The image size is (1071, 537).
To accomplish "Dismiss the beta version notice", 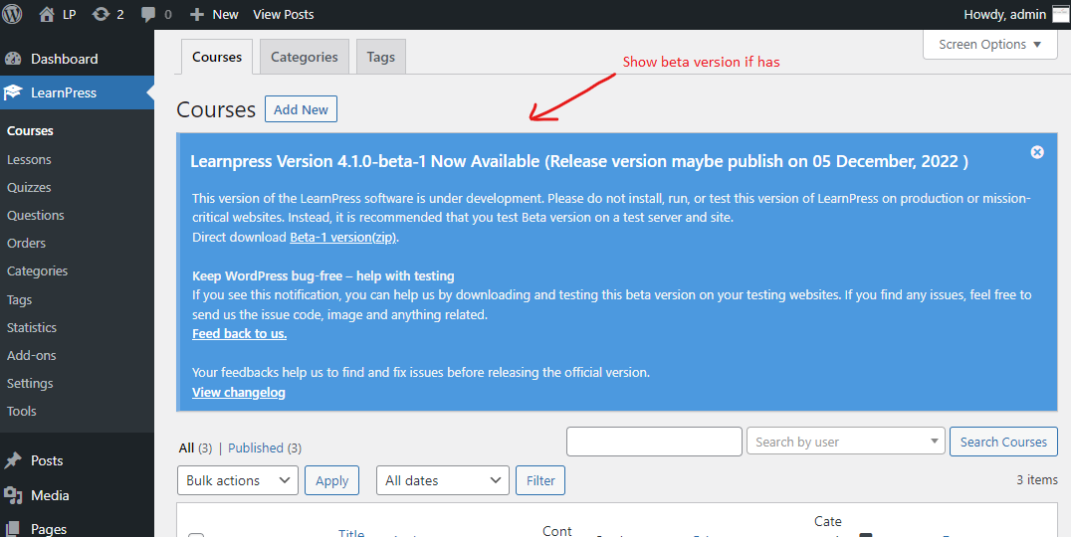I will coord(1037,152).
